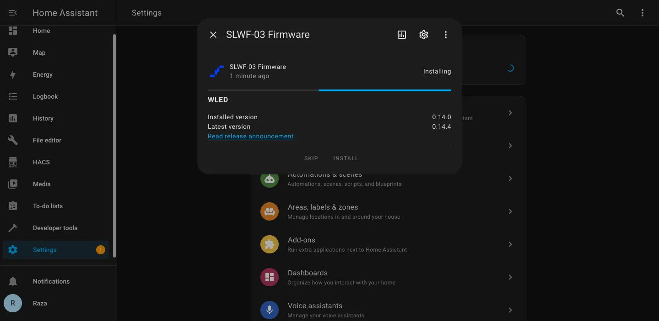This screenshot has height=321, width=659.
Task: Select Home in the sidebar
Action: 56,31
